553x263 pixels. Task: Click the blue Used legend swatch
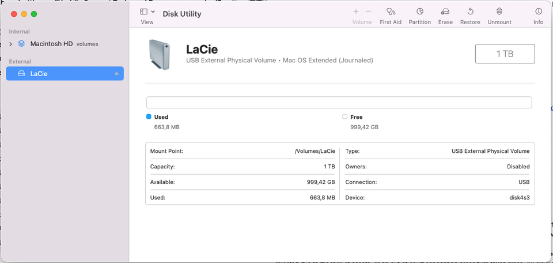pos(149,117)
